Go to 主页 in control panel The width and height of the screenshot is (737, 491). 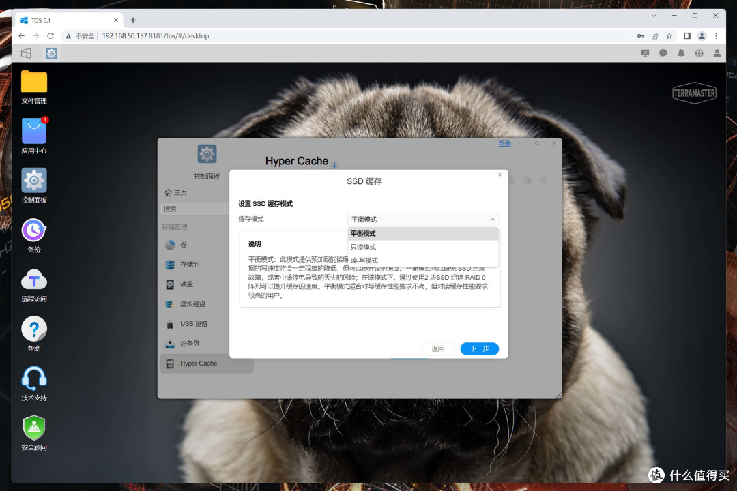[x=176, y=192]
